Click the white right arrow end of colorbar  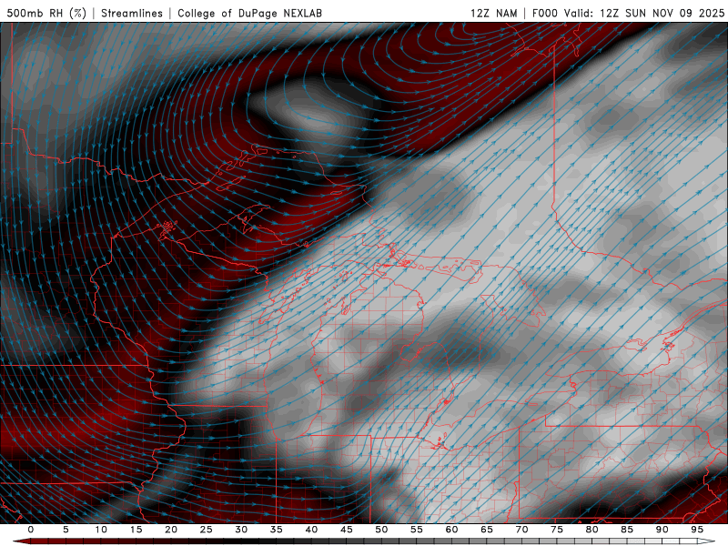pyautogui.click(x=707, y=541)
